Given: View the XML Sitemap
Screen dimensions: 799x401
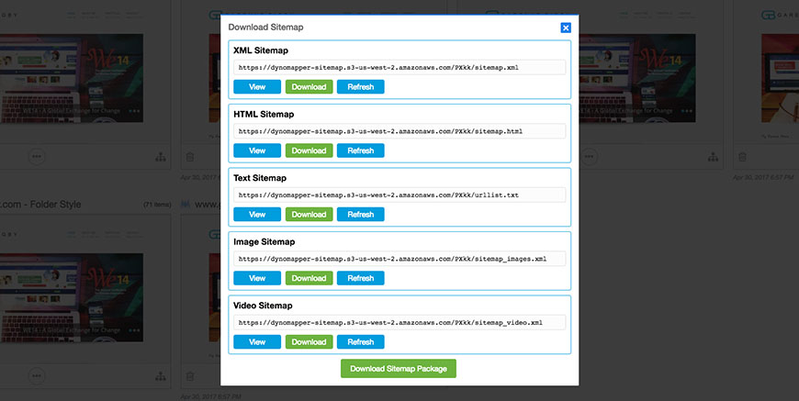Looking at the screenshot, I should click(257, 87).
